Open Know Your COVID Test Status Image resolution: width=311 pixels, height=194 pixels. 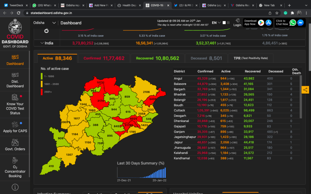[x=15, y=104]
